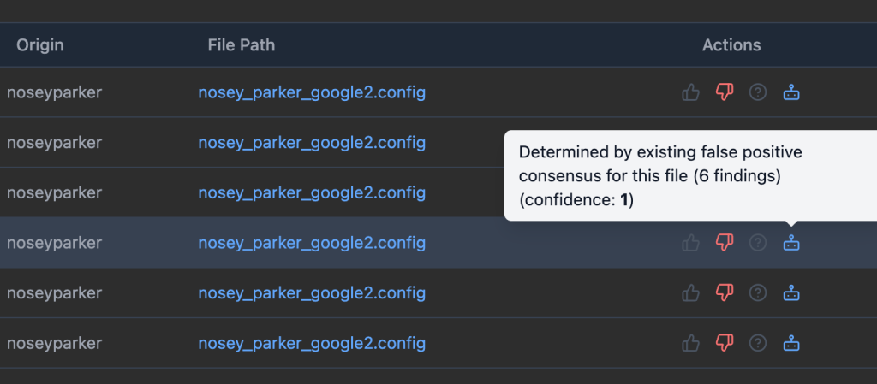The width and height of the screenshot is (877, 384).
Task: Mark highlighted row finding as true positive
Action: click(x=690, y=243)
